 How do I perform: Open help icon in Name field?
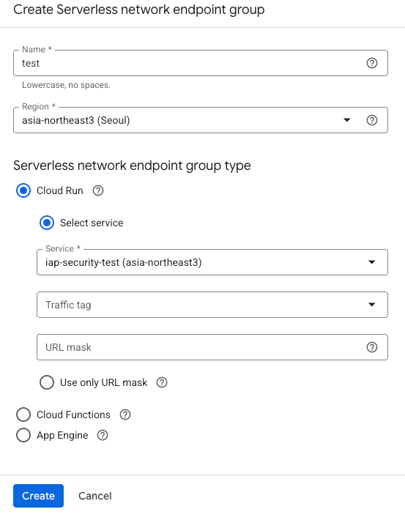click(x=372, y=63)
